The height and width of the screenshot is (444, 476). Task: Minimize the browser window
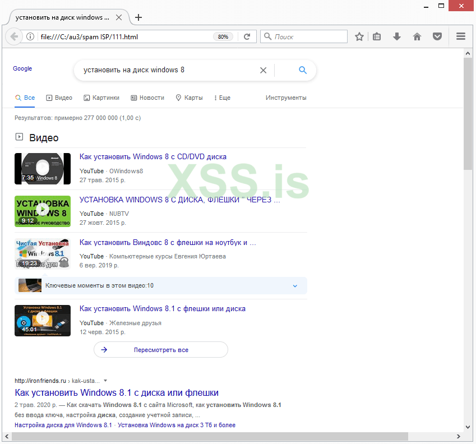click(x=426, y=6)
